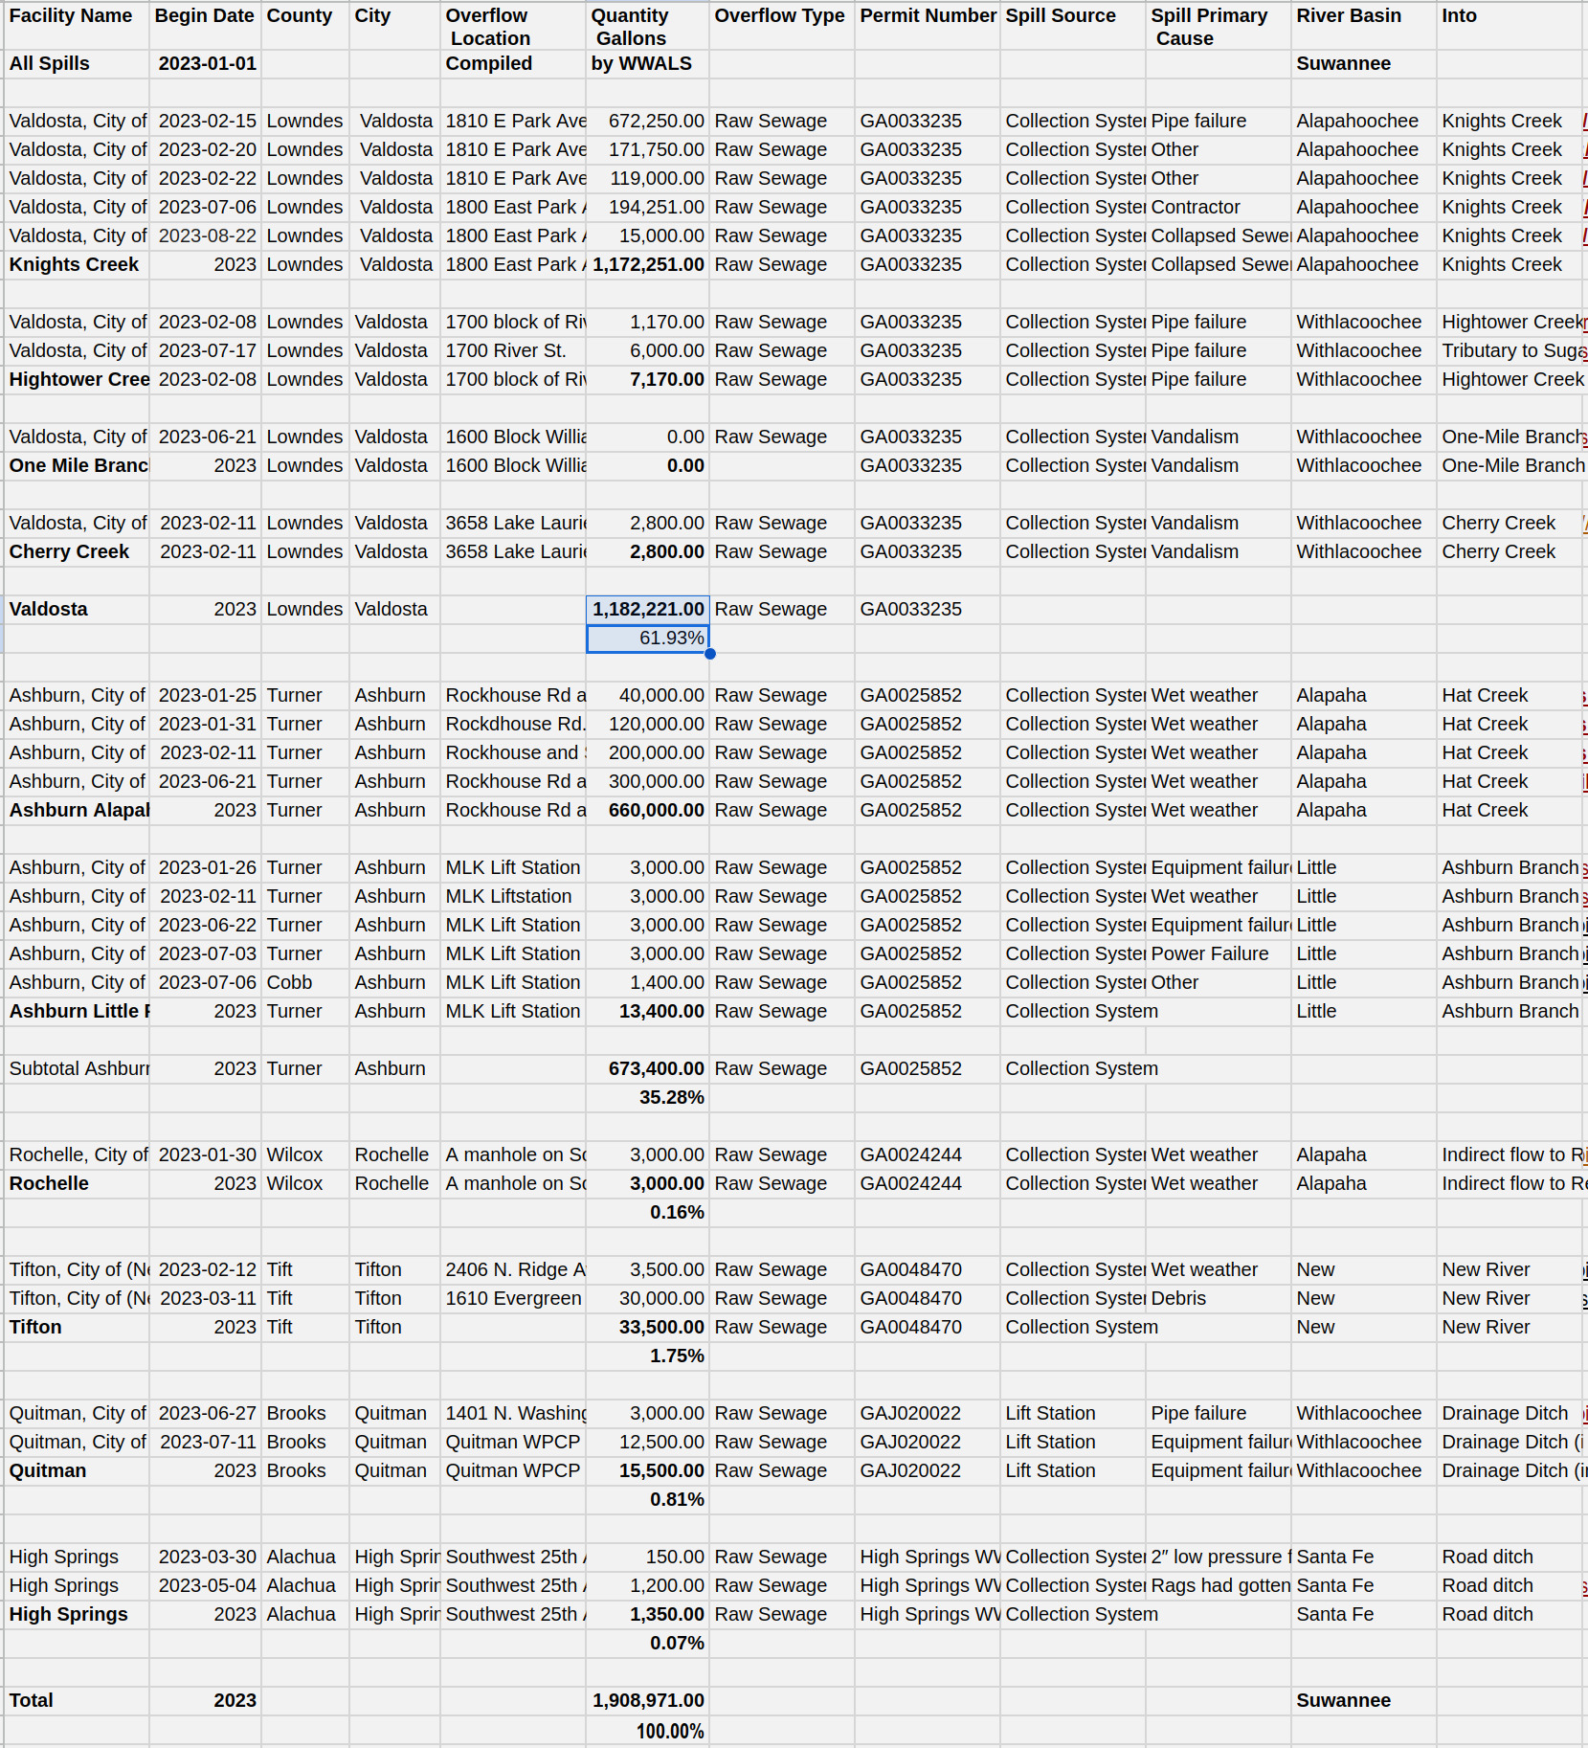Click the bold 'Valdosta' facility cell

(x=77, y=610)
